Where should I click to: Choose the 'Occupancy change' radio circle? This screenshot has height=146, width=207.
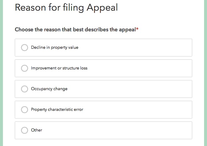point(25,89)
